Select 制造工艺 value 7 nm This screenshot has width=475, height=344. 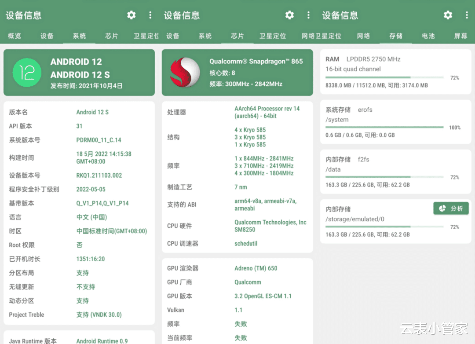pyautogui.click(x=241, y=187)
